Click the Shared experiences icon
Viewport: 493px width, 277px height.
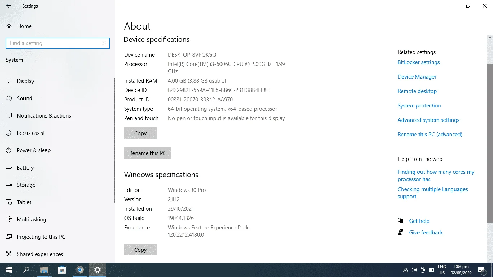[x=9, y=254]
